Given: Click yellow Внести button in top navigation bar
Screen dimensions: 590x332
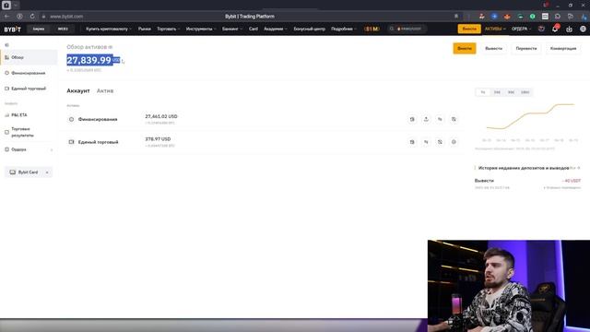Looking at the screenshot, I should (469, 29).
